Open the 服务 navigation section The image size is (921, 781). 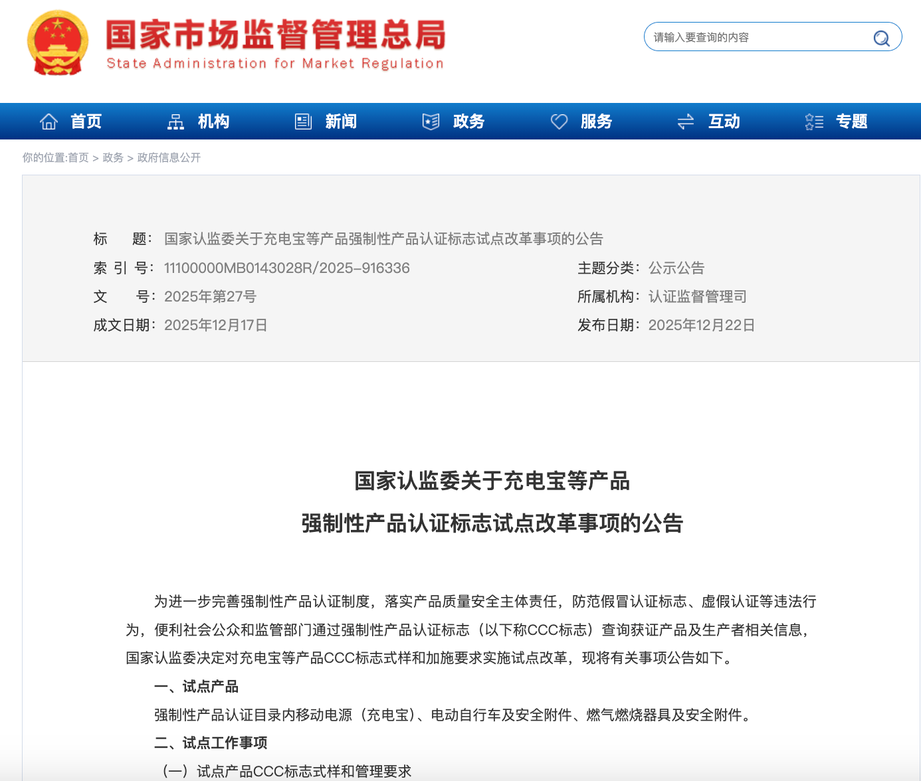click(x=597, y=122)
